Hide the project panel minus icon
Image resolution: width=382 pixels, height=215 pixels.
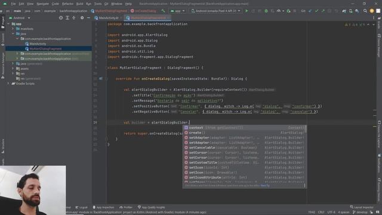coord(88,18)
